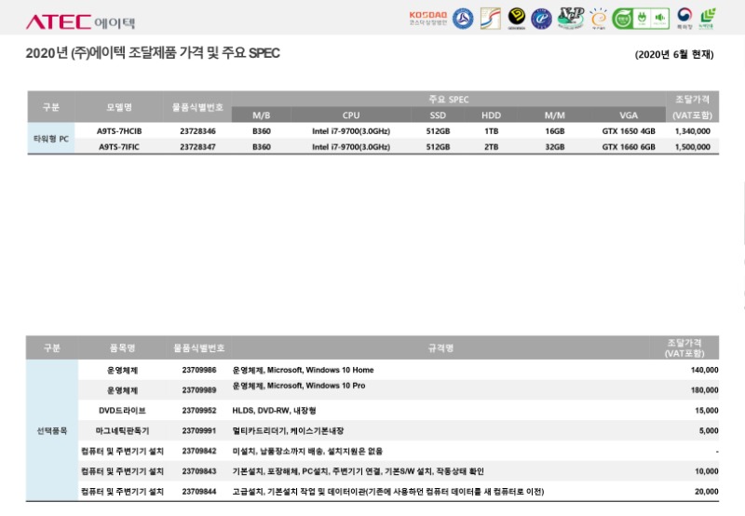745x516 pixels.
Task: Click the '주요 SPEC' header in the PC table
Action: coord(449,100)
